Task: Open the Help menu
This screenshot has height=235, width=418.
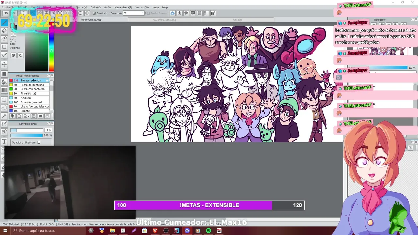Action: point(165,7)
